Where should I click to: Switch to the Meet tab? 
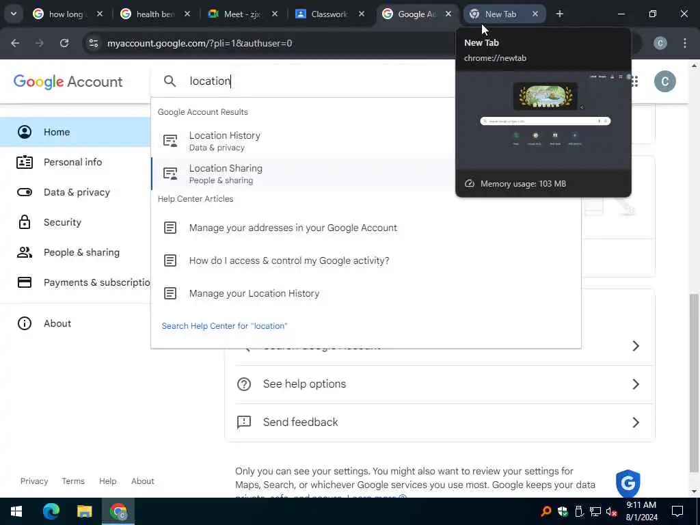coord(243,14)
